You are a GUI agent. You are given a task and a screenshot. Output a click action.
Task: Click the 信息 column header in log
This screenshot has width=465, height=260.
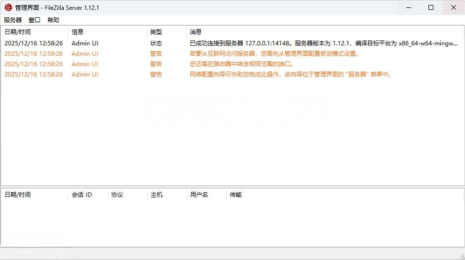[107, 32]
